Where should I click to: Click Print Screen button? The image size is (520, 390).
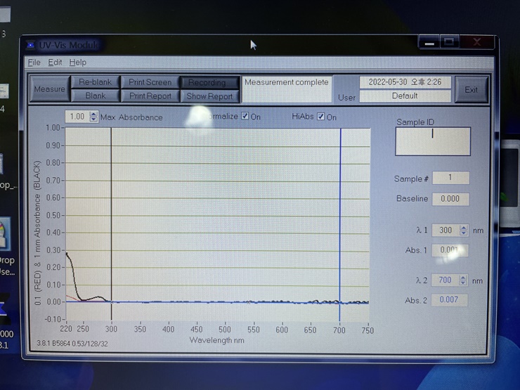(150, 82)
